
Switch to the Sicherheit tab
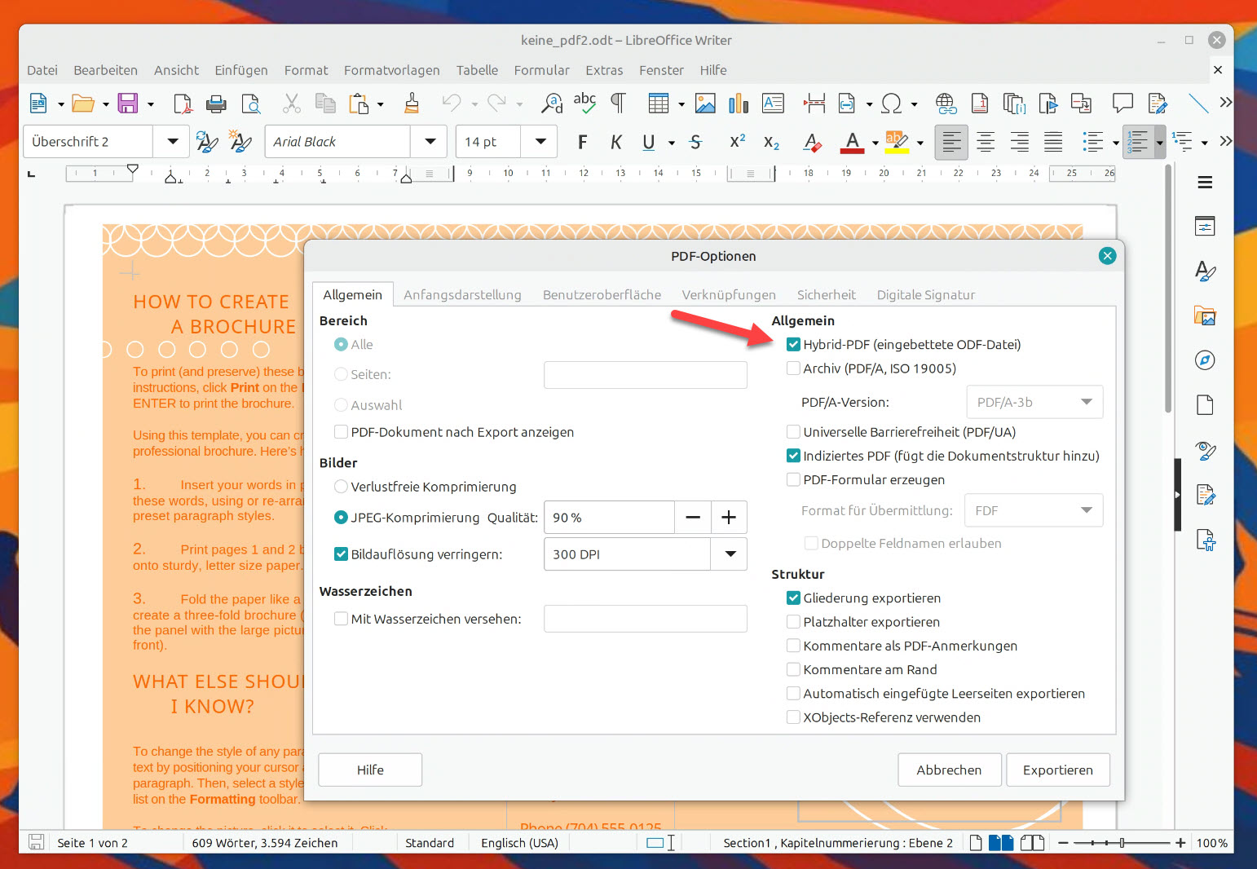[826, 295]
